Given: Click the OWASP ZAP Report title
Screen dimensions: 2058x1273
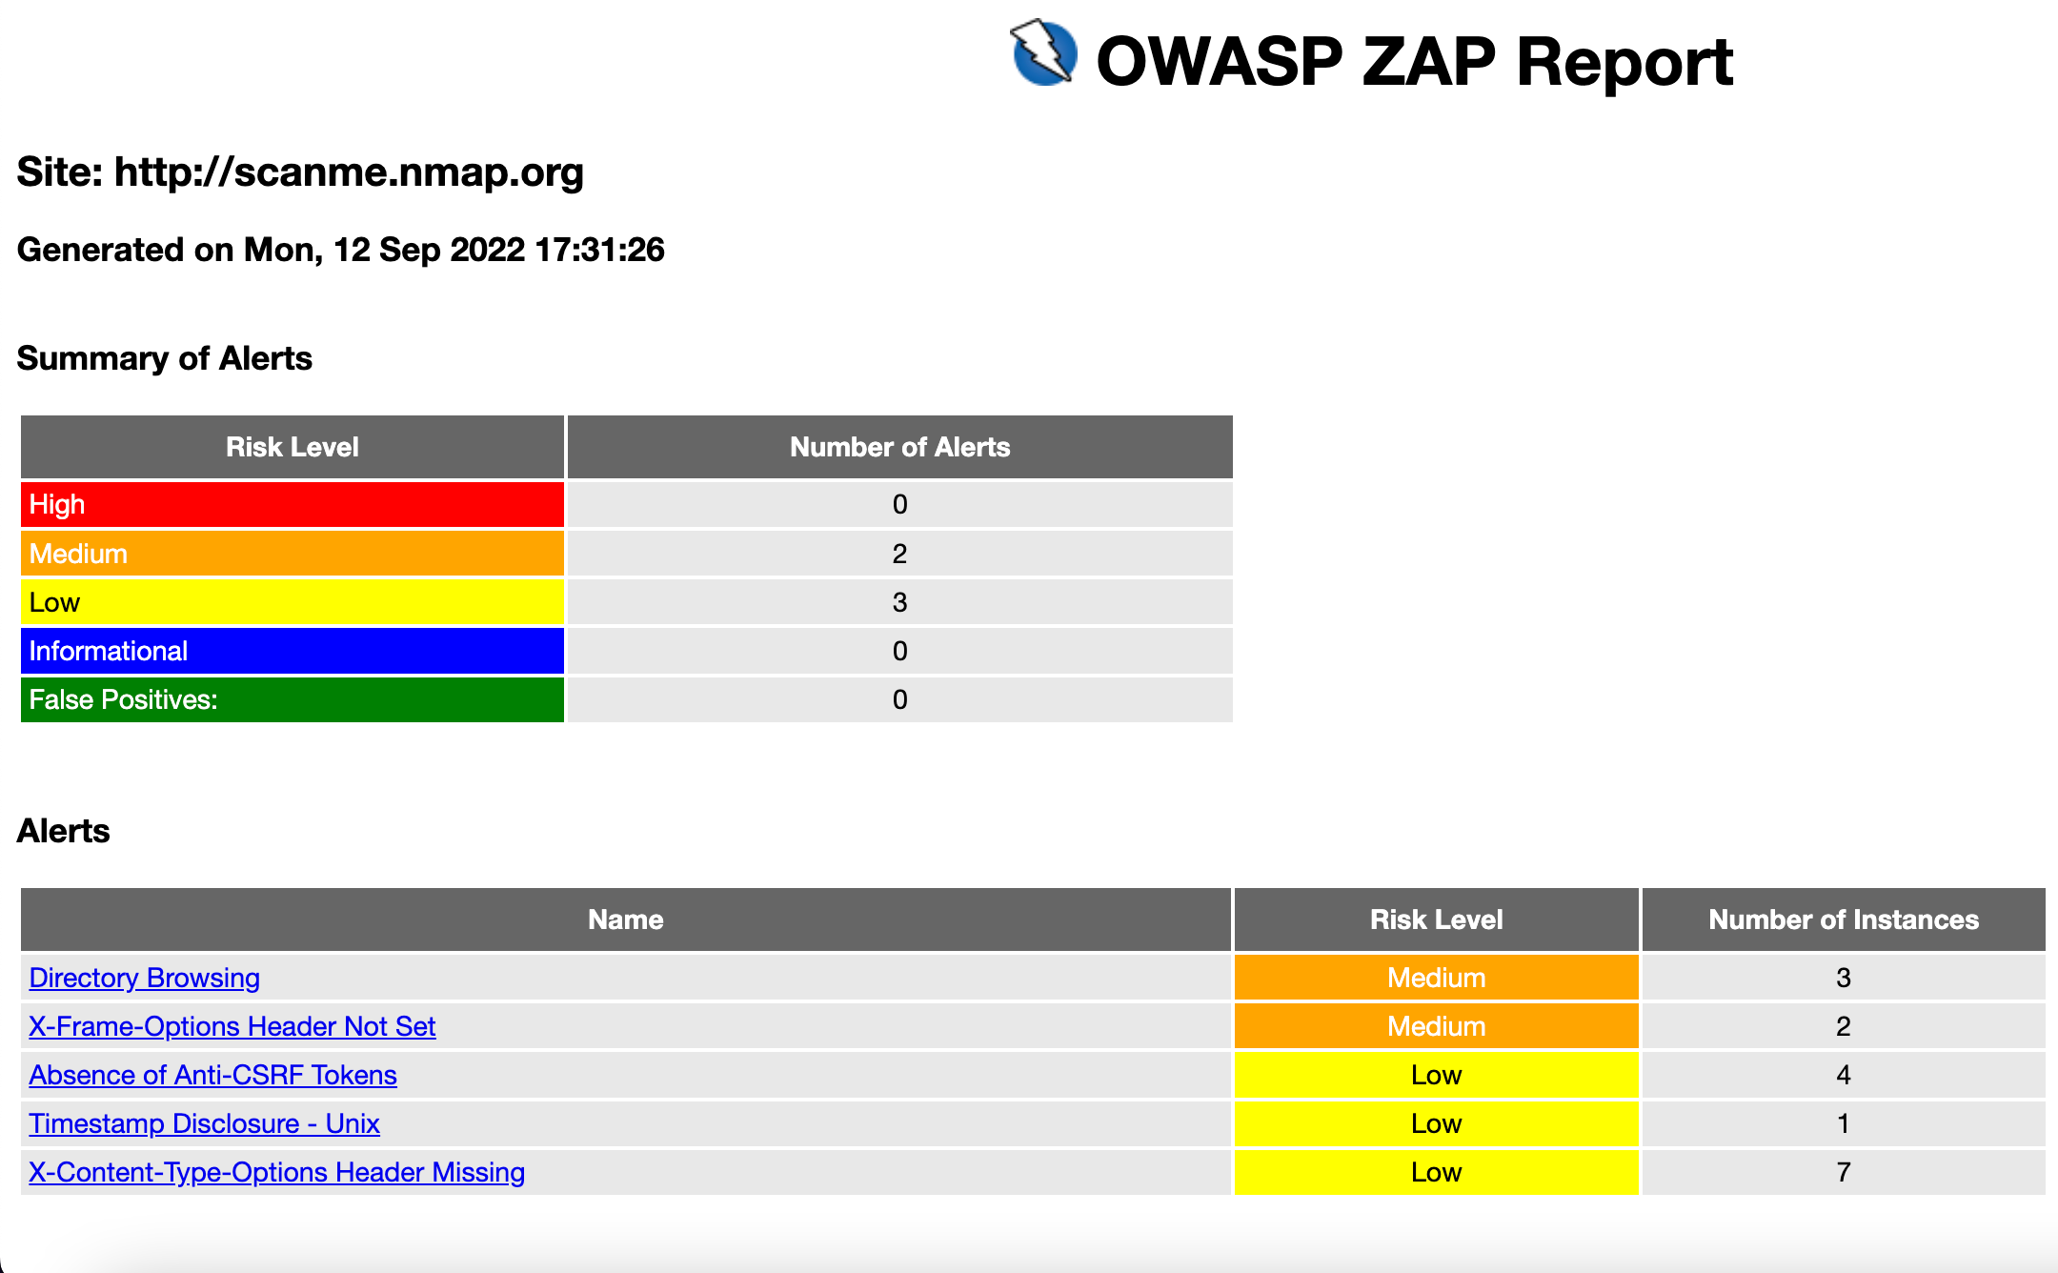Looking at the screenshot, I should [x=1414, y=62].
